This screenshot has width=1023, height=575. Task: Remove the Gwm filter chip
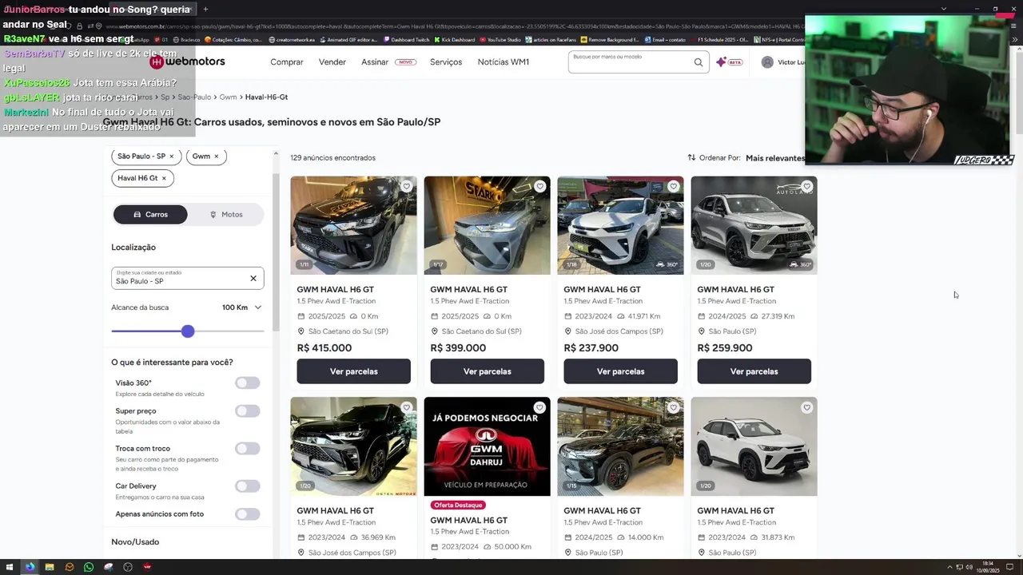216,157
